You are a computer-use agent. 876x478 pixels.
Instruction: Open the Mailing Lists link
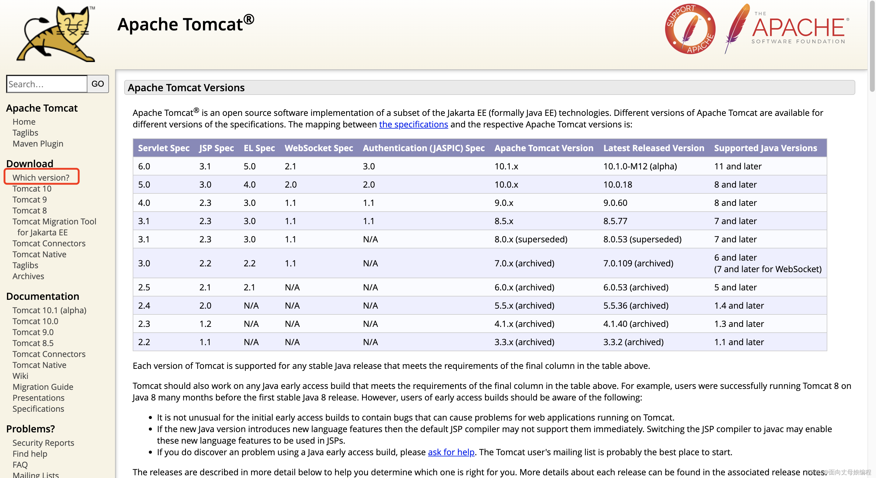pos(36,474)
